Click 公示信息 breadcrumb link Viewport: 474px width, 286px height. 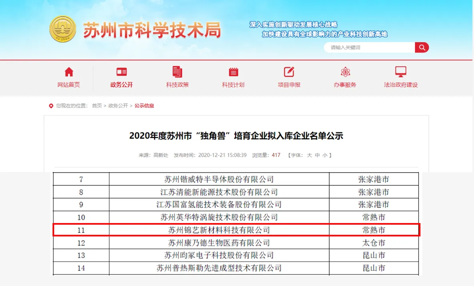click(144, 106)
